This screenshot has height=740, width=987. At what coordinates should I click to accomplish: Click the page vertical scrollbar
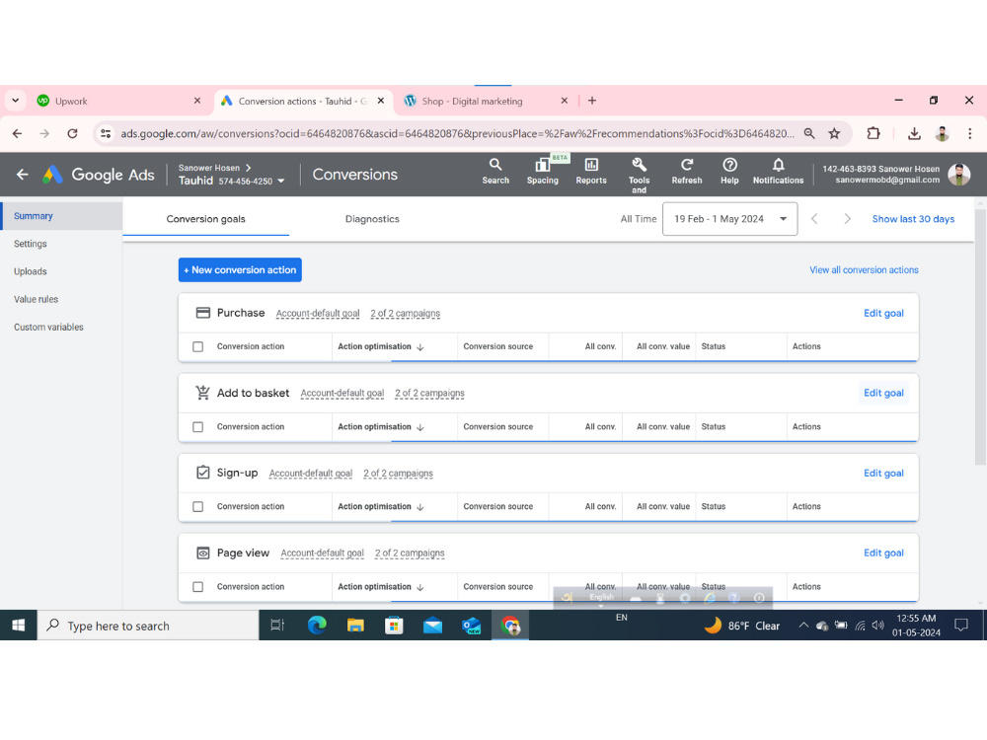[980, 336]
